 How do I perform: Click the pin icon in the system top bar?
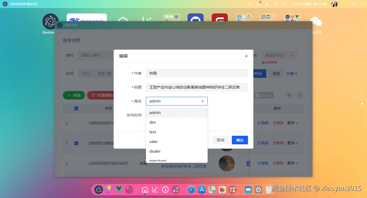point(285,4)
